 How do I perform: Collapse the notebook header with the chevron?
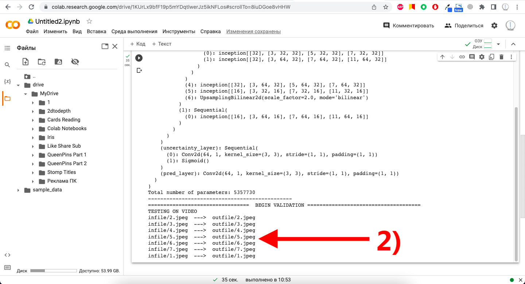(513, 44)
